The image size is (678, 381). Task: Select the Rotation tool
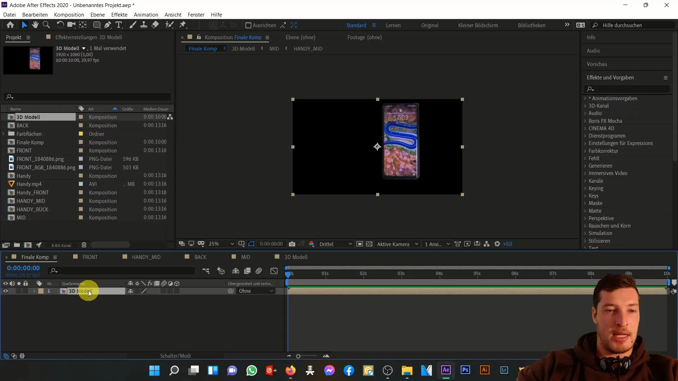point(60,25)
